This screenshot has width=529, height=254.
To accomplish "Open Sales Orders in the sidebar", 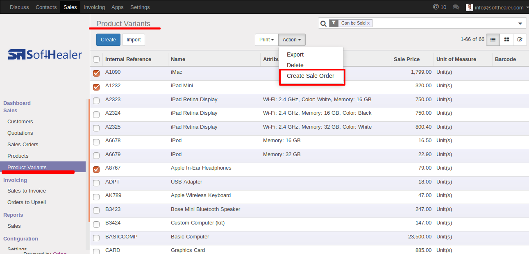I will [23, 145].
